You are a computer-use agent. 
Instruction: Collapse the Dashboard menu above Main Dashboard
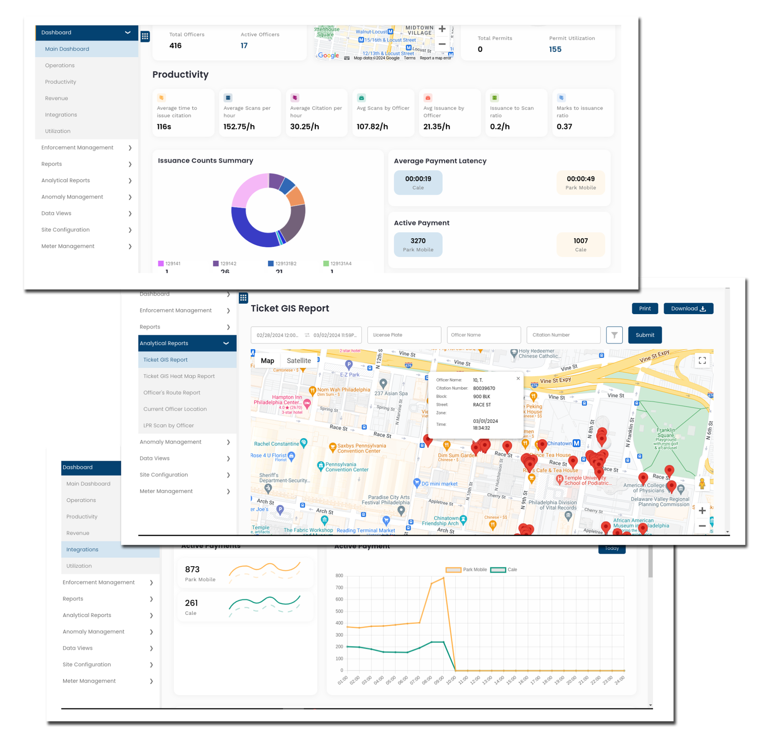[x=128, y=33]
